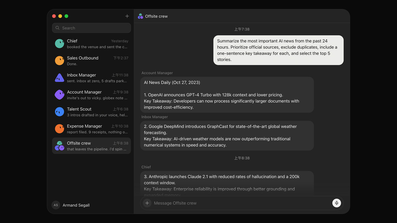This screenshot has width=397, height=223.
Task: Focus the Message Offsite crew input
Action: [x=242, y=203]
